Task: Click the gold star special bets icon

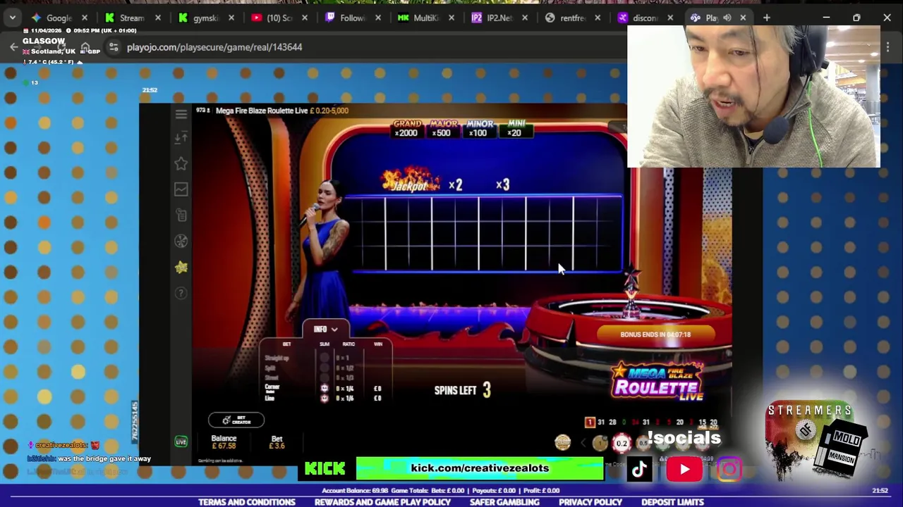Action: coord(181,267)
